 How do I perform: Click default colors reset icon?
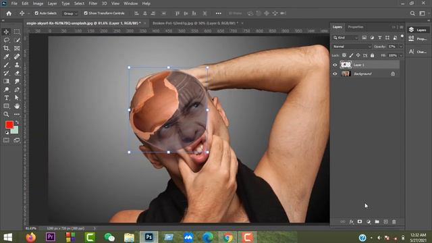(x=7, y=133)
